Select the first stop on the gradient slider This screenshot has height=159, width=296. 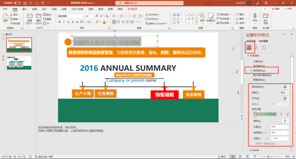[255, 114]
